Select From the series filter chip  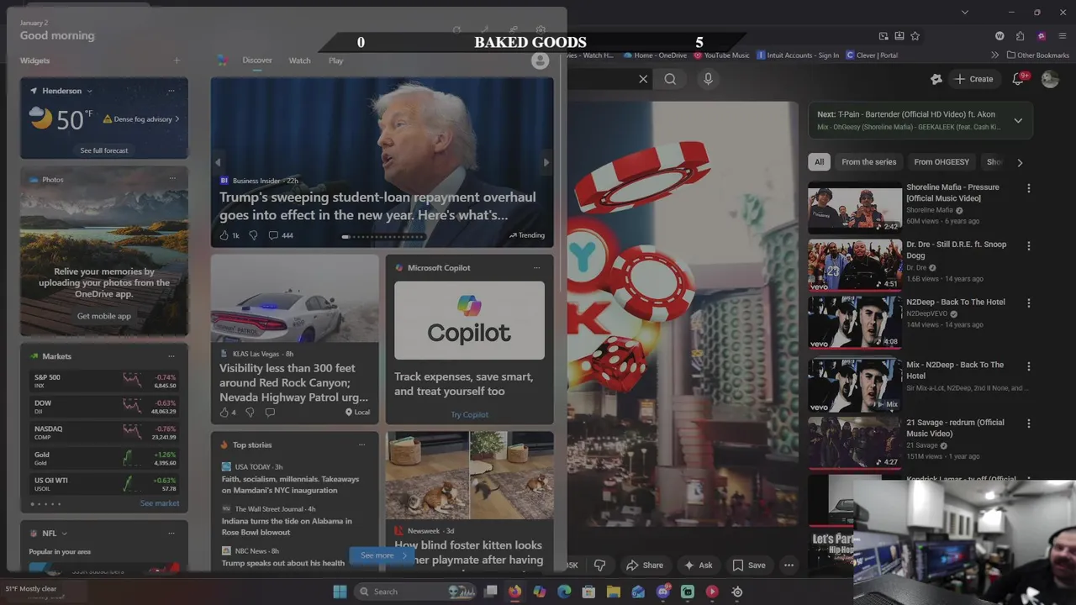(868, 162)
